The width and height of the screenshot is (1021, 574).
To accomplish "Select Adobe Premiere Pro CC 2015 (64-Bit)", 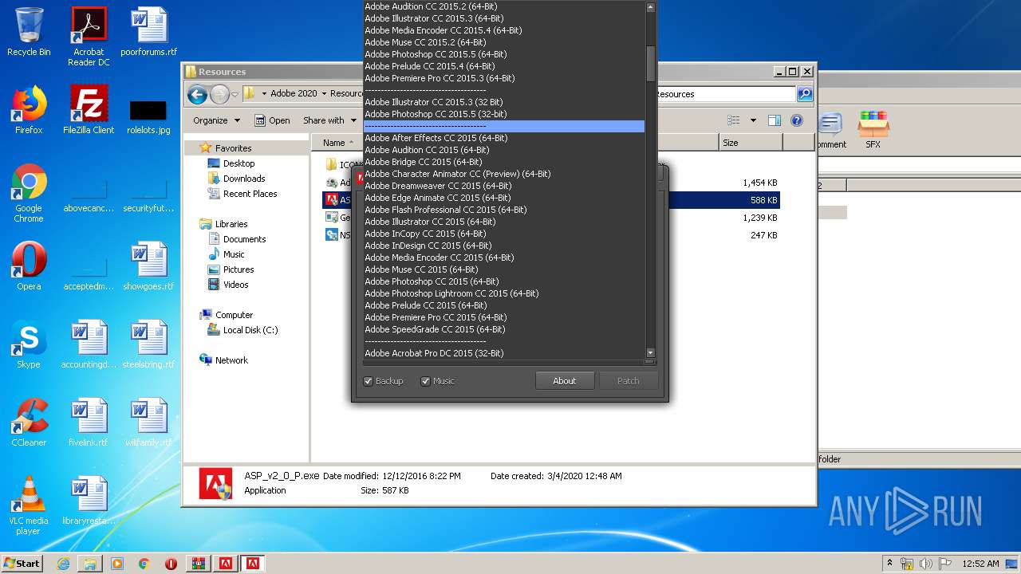I will (x=436, y=317).
